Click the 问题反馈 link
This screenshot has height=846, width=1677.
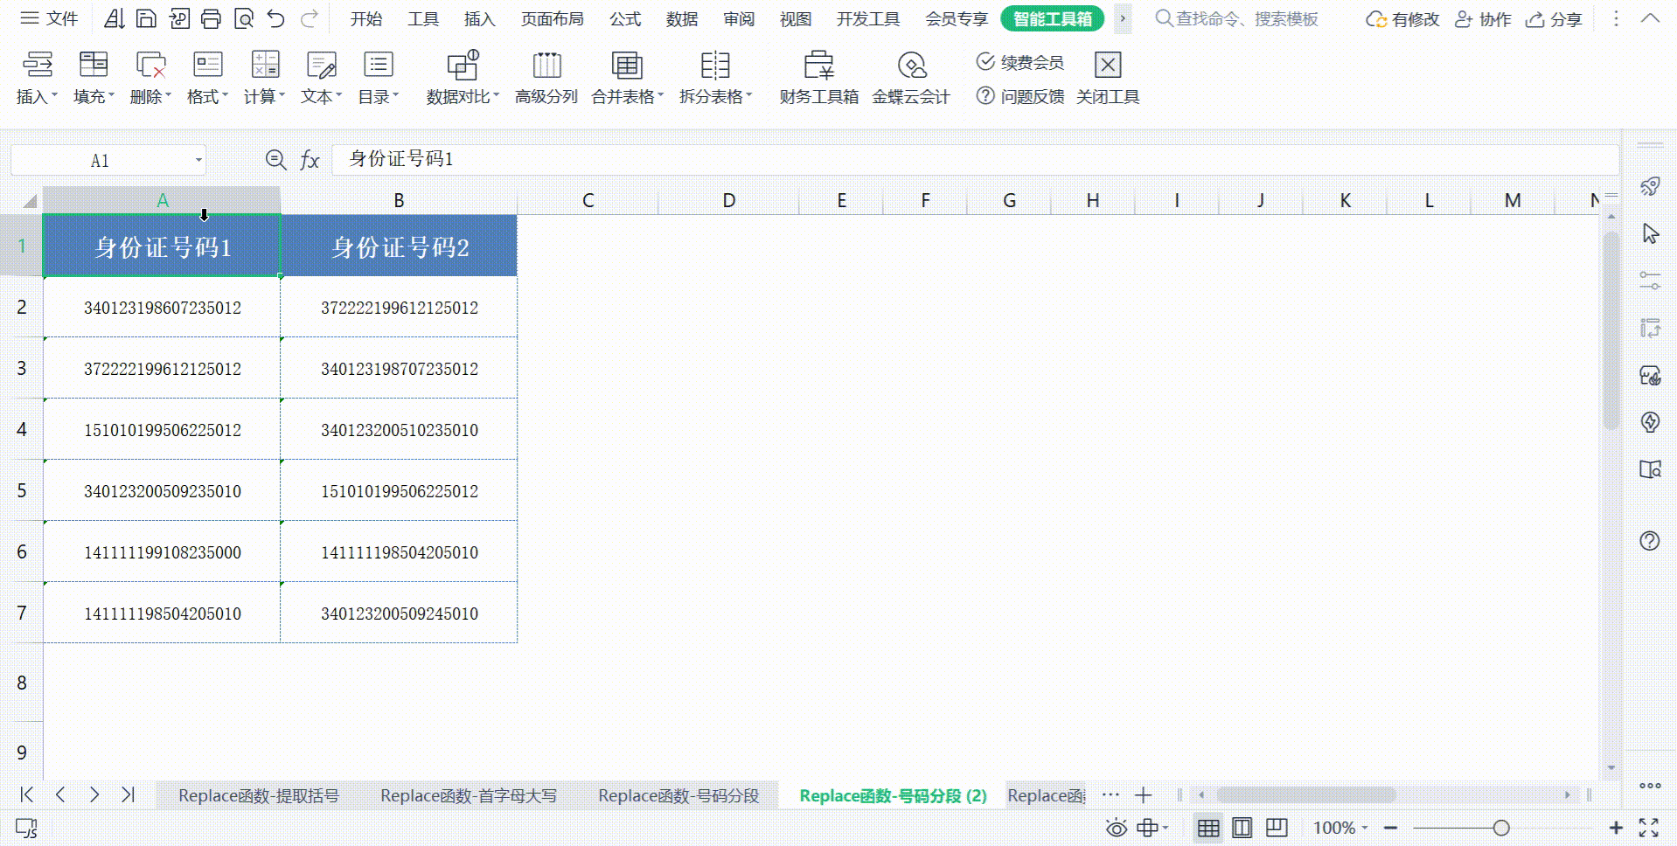point(1019,96)
